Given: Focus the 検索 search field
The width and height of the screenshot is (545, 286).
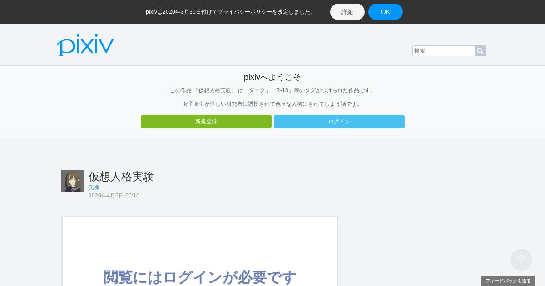Looking at the screenshot, I should click(444, 51).
